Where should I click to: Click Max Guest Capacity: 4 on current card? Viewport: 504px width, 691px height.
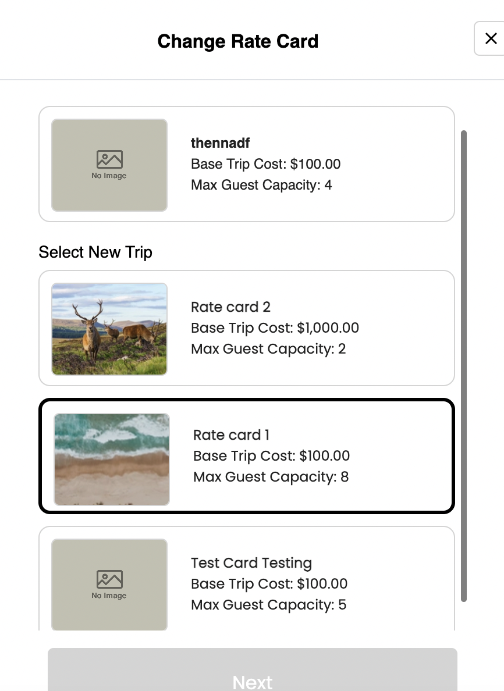tap(261, 185)
